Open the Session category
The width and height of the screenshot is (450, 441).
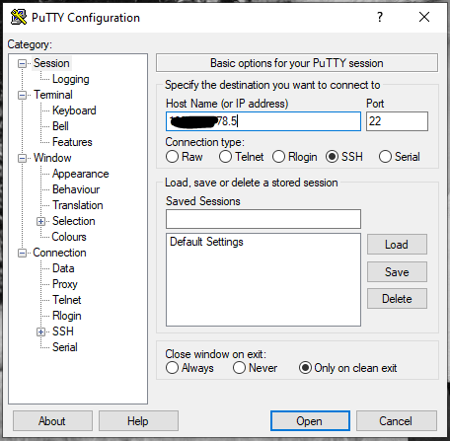coord(51,63)
